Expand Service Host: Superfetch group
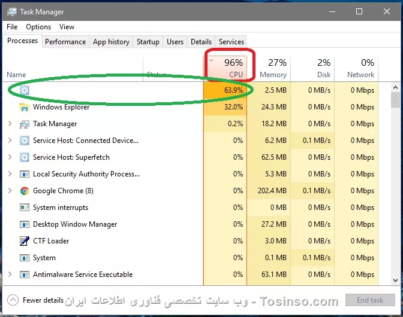The image size is (403, 317). pos(10,157)
